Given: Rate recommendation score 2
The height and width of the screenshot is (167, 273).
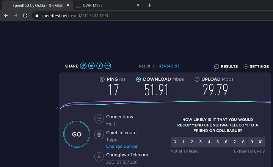Looking at the screenshot, I should 192,142.
